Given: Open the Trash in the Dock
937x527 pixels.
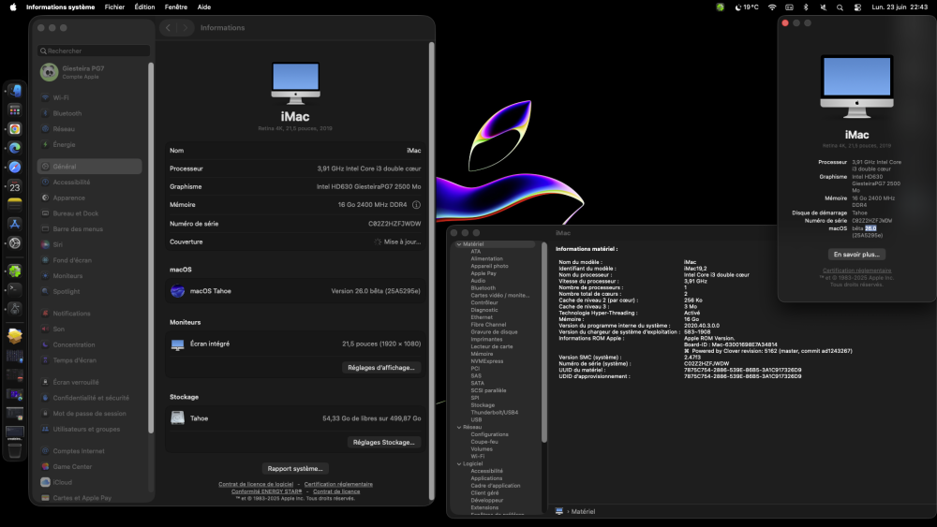Looking at the screenshot, I should tap(15, 450).
